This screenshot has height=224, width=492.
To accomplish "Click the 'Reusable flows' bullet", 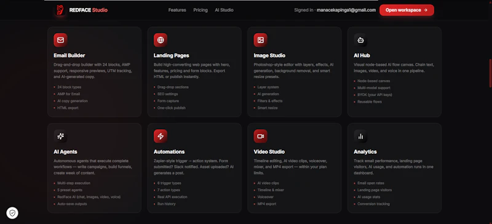I will pyautogui.click(x=368, y=102).
